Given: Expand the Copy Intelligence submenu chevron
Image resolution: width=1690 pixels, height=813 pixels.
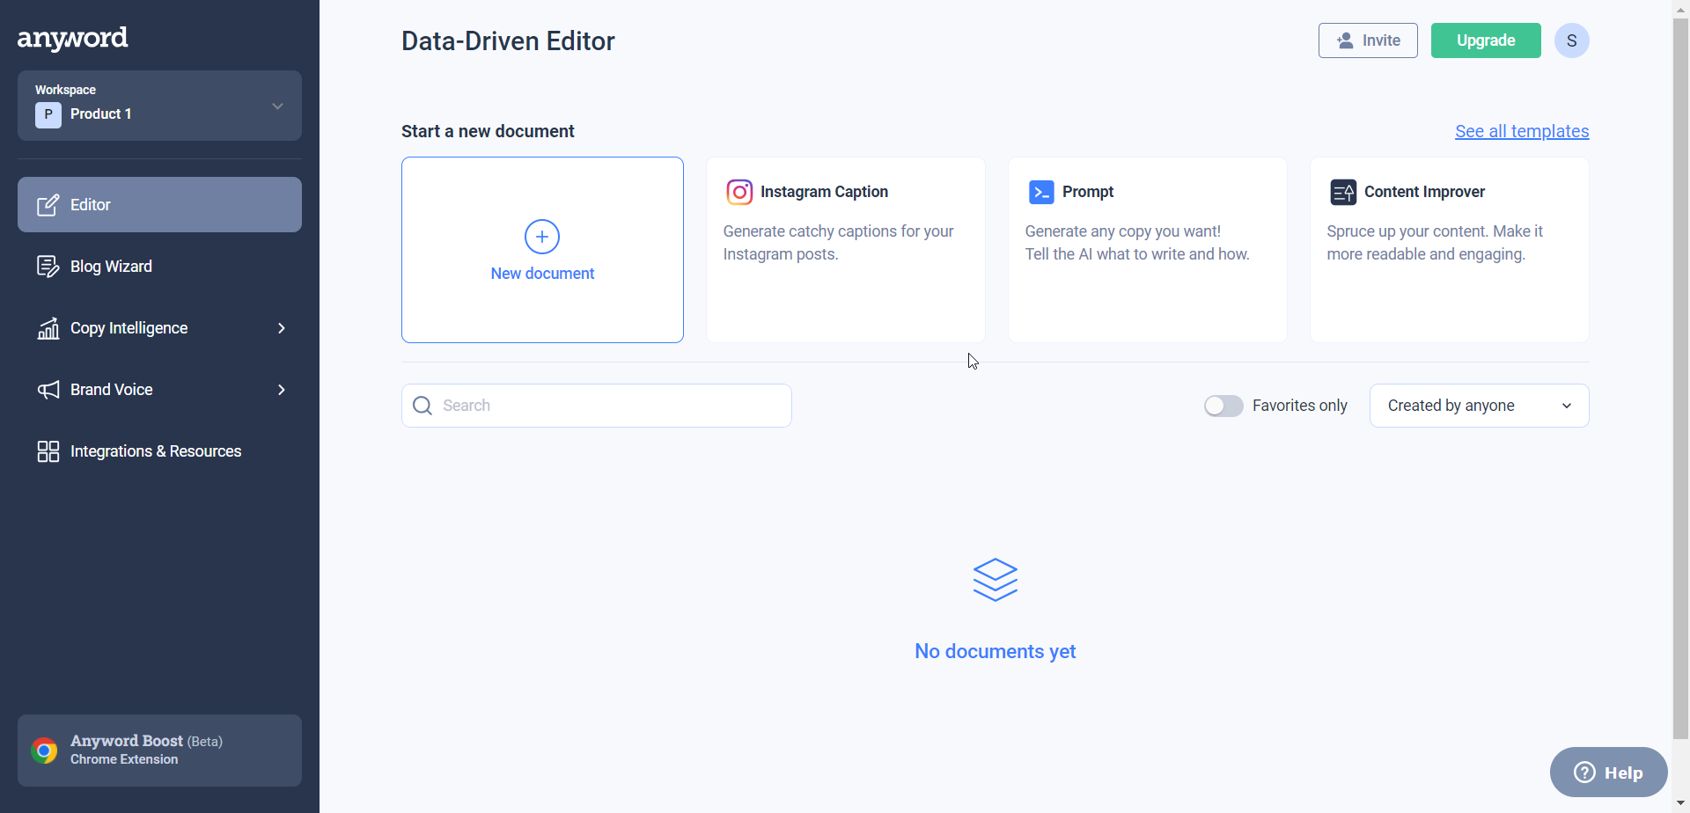Looking at the screenshot, I should point(281,327).
